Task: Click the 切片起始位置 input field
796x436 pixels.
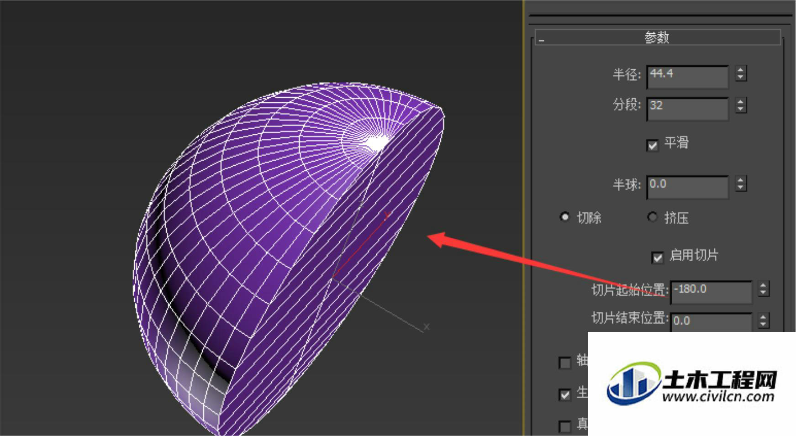Action: tap(711, 292)
